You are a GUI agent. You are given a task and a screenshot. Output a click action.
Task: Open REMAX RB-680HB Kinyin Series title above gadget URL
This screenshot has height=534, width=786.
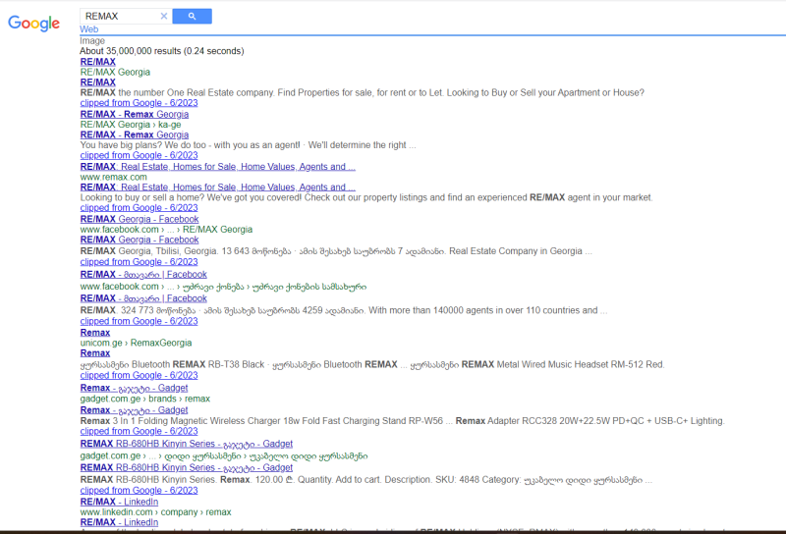coord(186,444)
